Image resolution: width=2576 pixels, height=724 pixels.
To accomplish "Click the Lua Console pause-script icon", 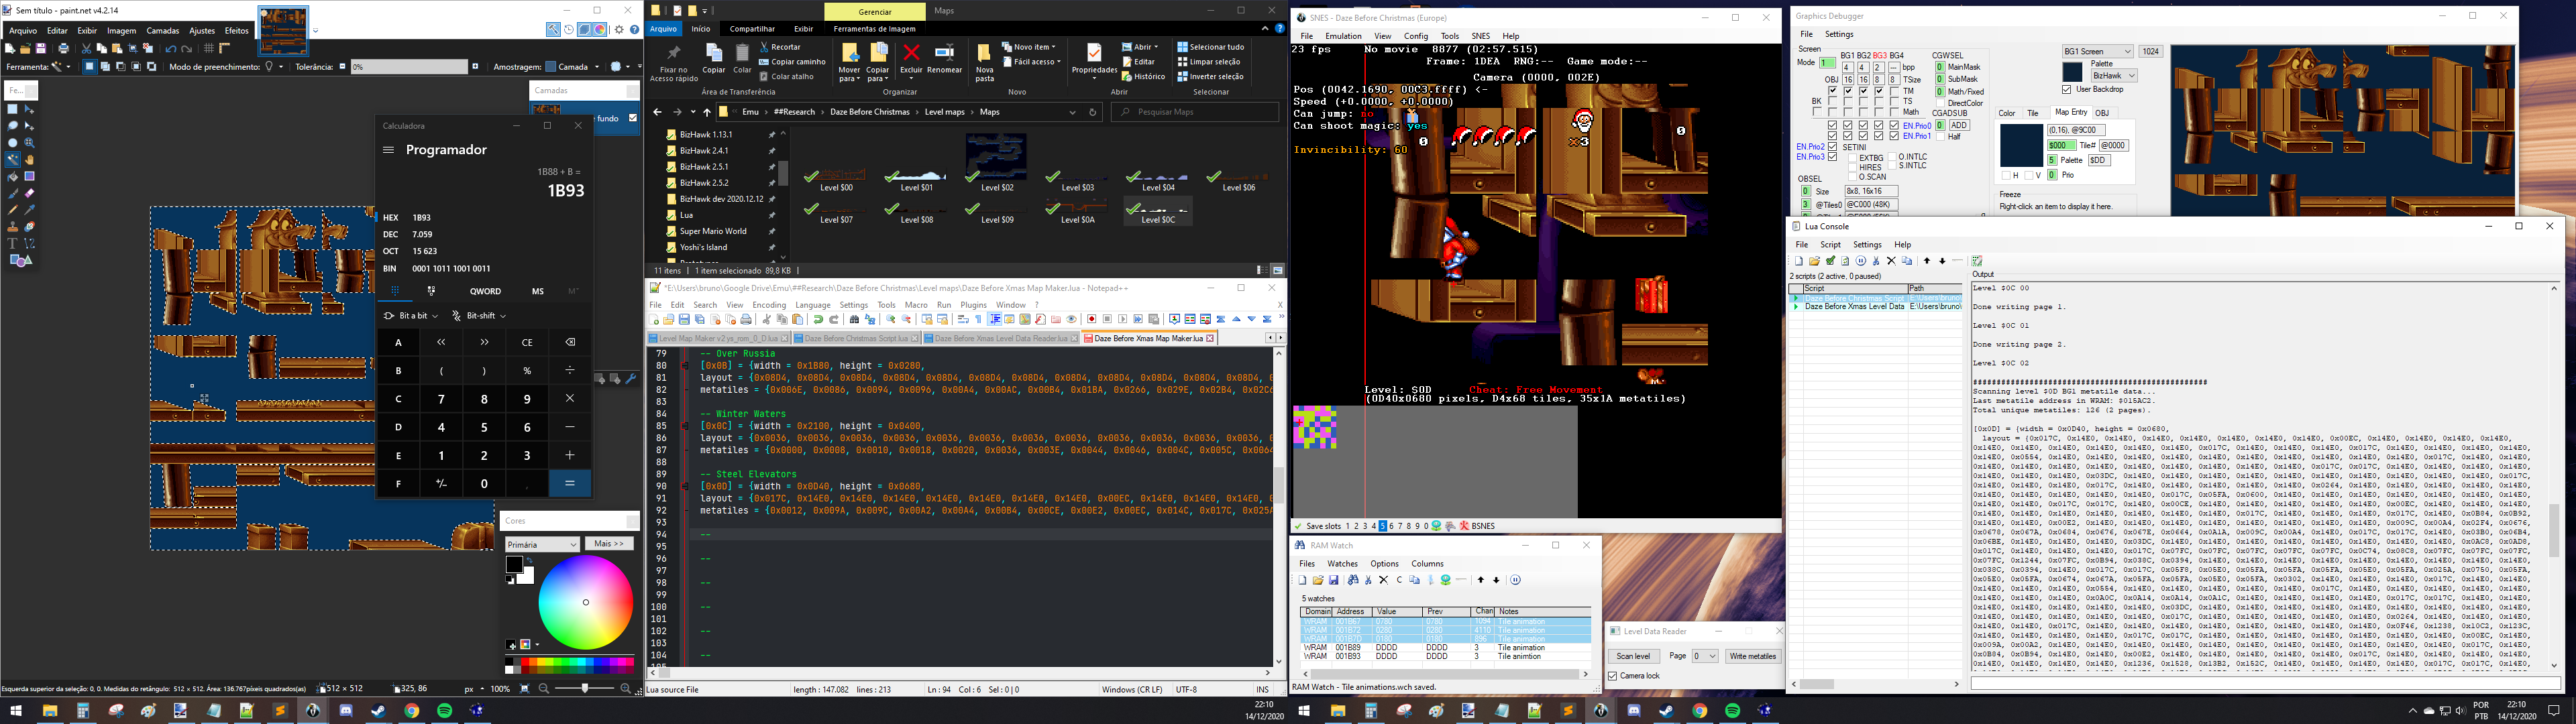I will 1861,261.
